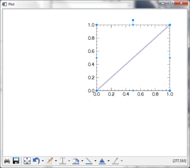Click the red diagonal plot line
The height and width of the screenshot is (168, 190).
point(133,58)
